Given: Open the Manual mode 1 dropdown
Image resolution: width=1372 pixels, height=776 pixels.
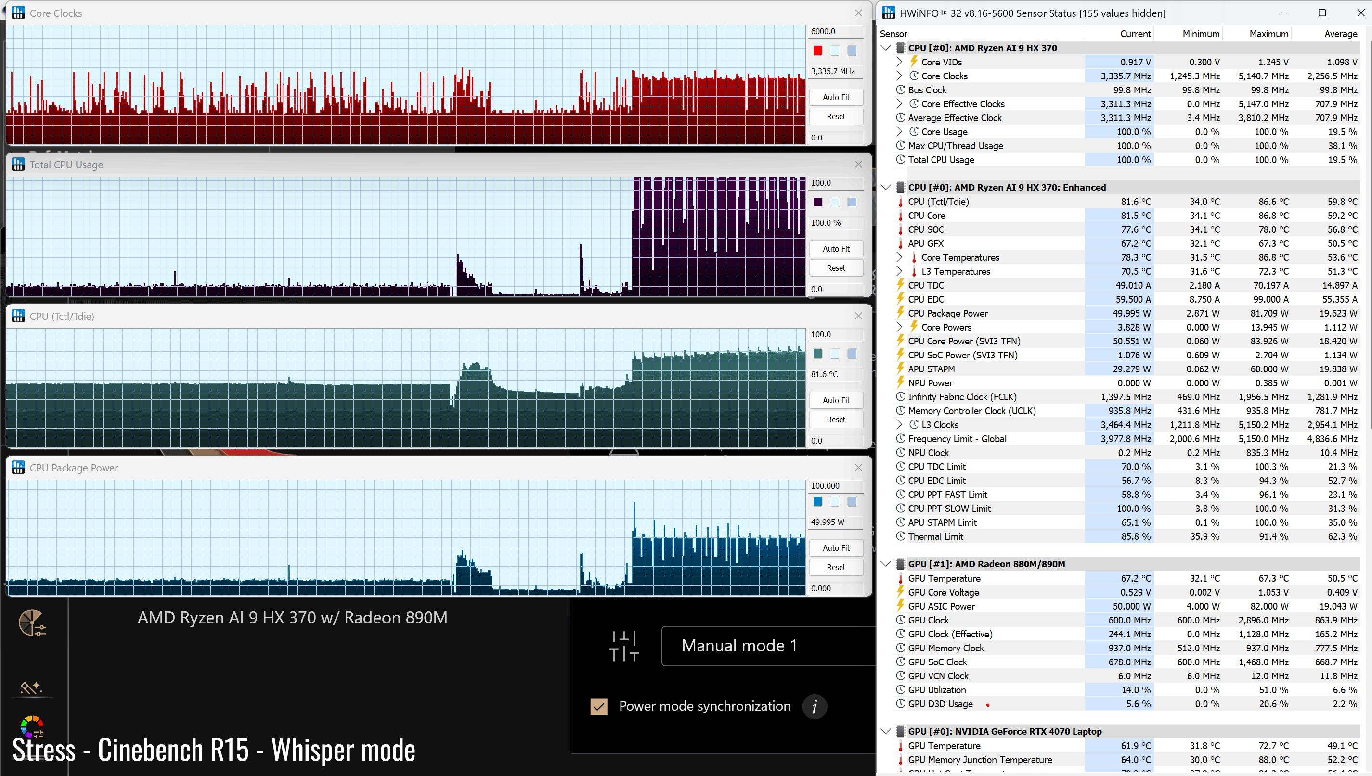Looking at the screenshot, I should coord(768,646).
